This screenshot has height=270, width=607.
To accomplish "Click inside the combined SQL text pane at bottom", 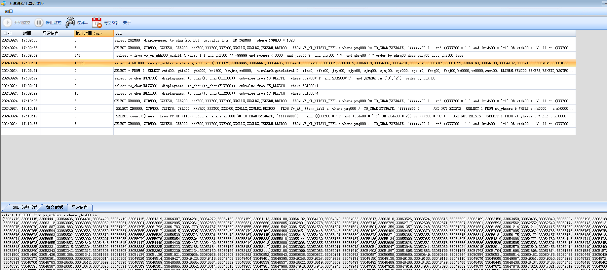I will [303, 241].
